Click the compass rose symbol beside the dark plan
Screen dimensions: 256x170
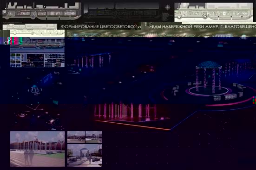[168, 7]
